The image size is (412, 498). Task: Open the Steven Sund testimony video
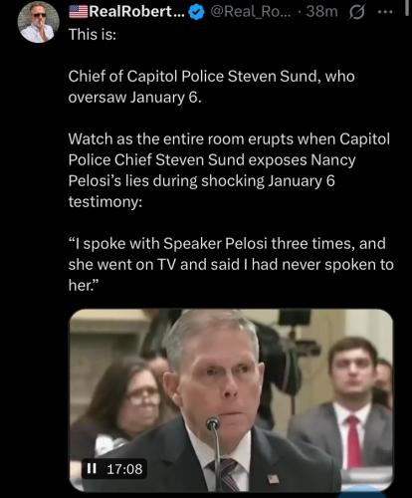pos(231,400)
